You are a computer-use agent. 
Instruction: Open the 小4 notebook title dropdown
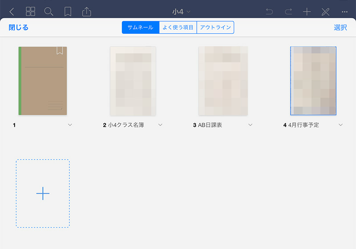pyautogui.click(x=181, y=12)
